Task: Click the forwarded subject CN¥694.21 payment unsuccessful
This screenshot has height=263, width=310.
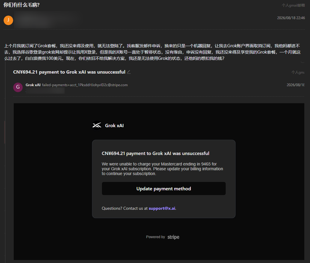Action: point(69,72)
